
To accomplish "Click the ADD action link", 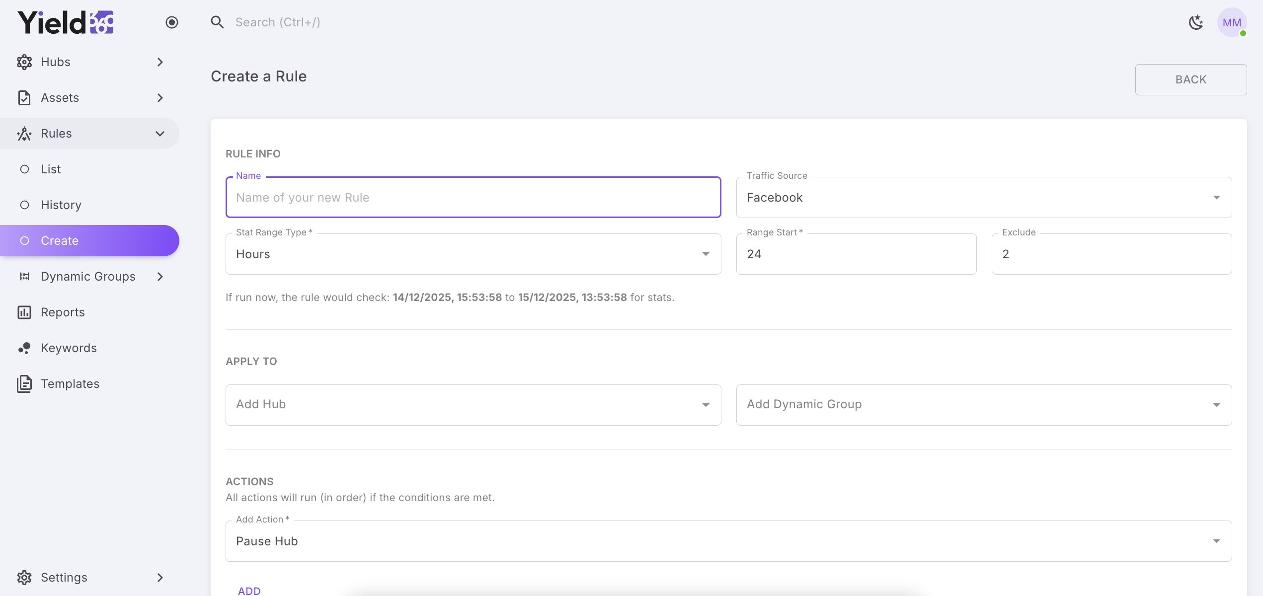I will [249, 591].
